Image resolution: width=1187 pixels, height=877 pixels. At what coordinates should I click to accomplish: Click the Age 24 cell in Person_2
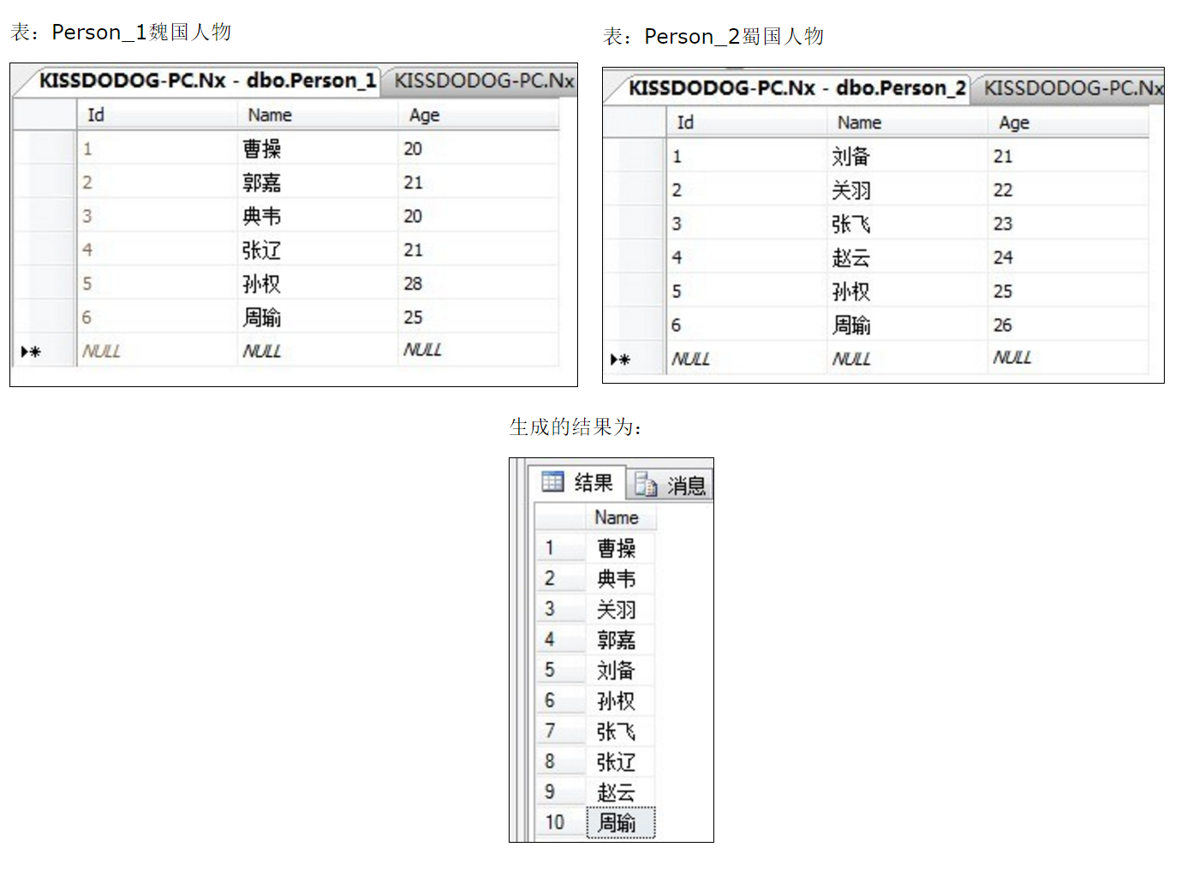click(x=1068, y=257)
